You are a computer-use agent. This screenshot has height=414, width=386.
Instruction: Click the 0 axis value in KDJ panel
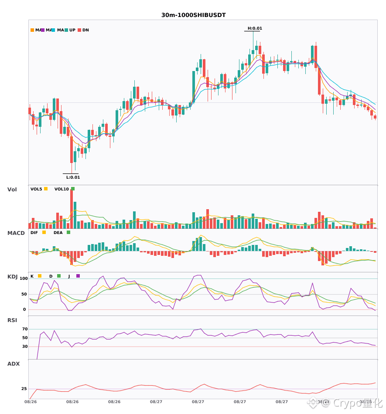point(24,309)
